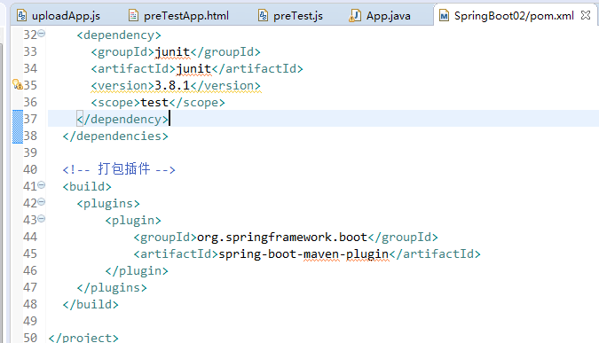The width and height of the screenshot is (599, 343).
Task: Click the closing plugin tag on line 46
Action: tap(137, 271)
